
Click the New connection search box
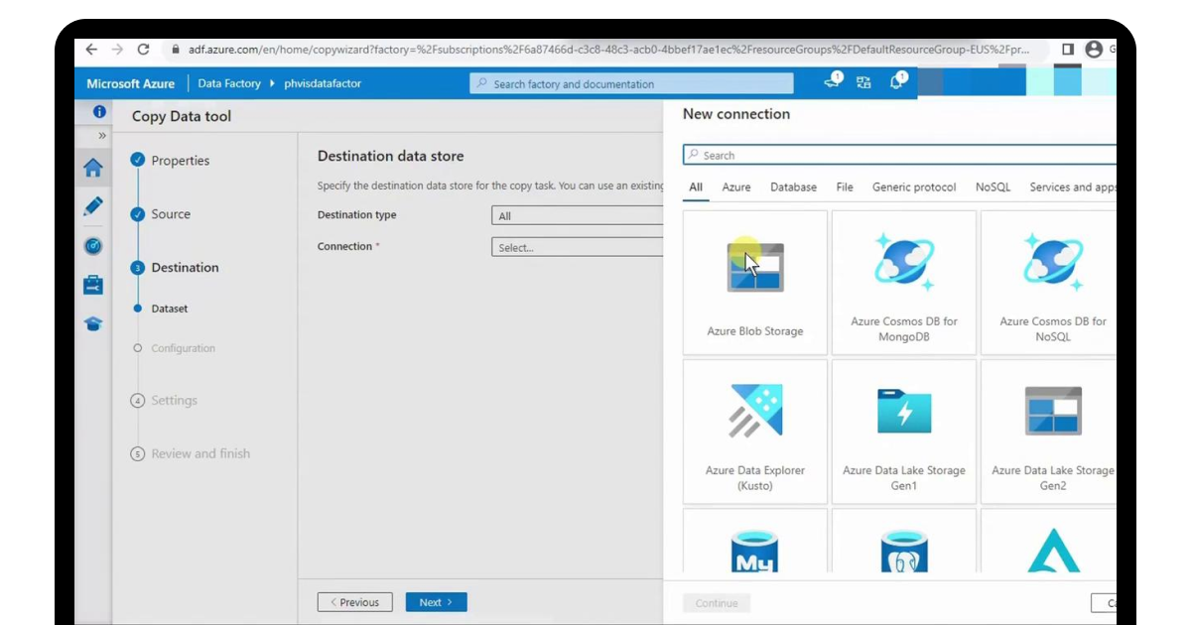coord(893,155)
